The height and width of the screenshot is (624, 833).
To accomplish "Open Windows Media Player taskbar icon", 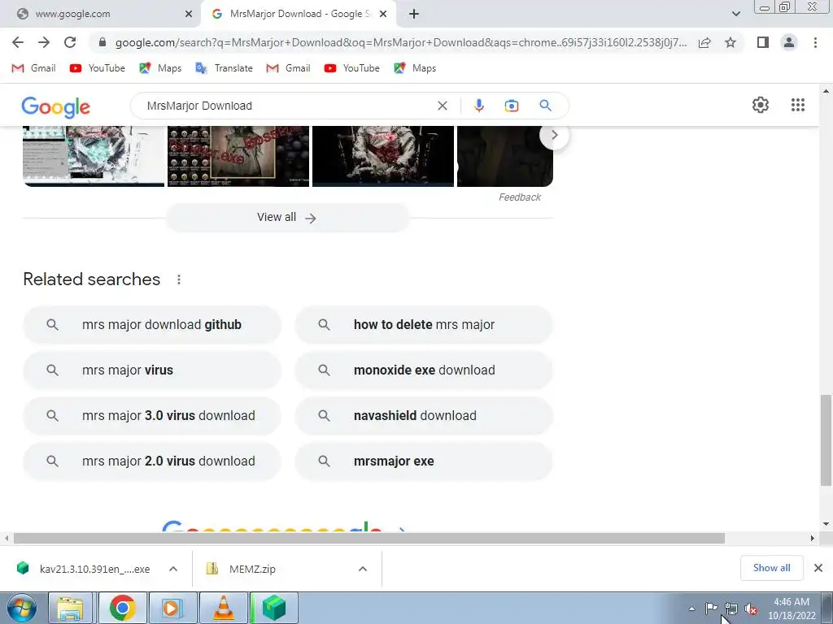I will click(172, 608).
